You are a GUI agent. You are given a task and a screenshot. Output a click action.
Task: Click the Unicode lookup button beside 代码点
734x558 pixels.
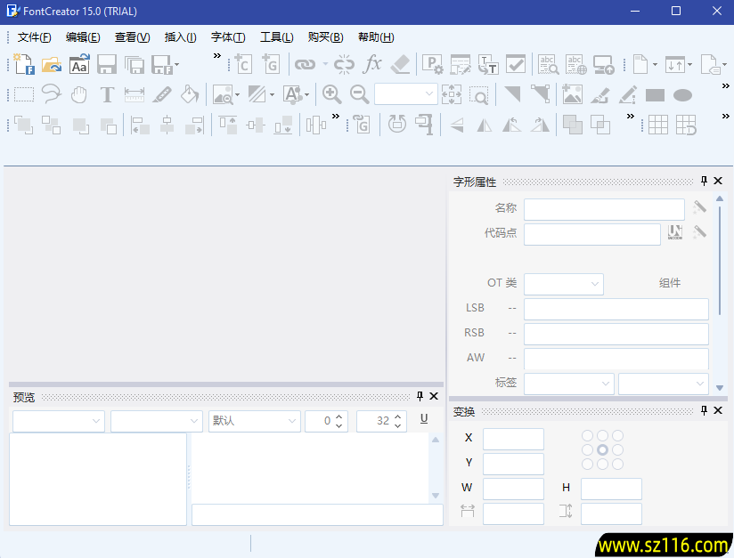675,232
